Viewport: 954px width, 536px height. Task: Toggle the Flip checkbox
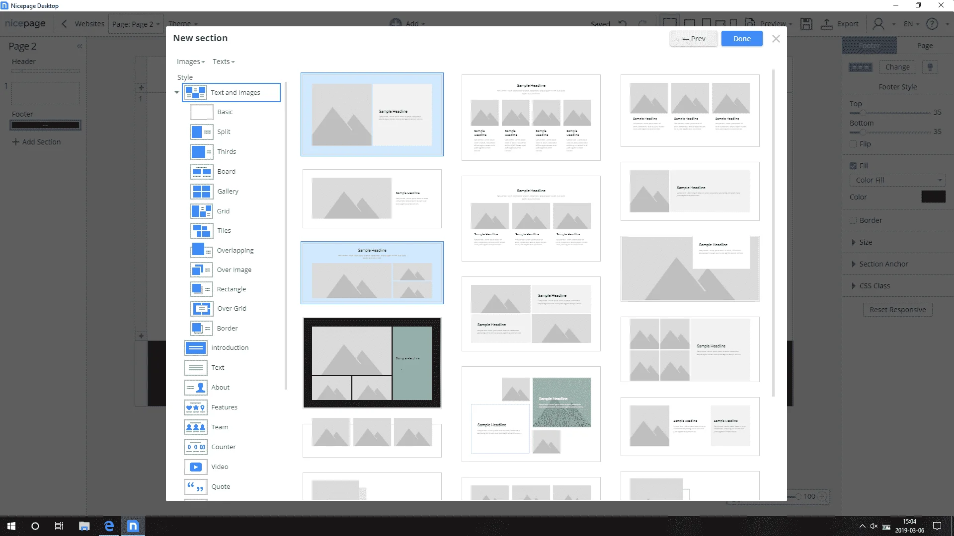tap(853, 144)
